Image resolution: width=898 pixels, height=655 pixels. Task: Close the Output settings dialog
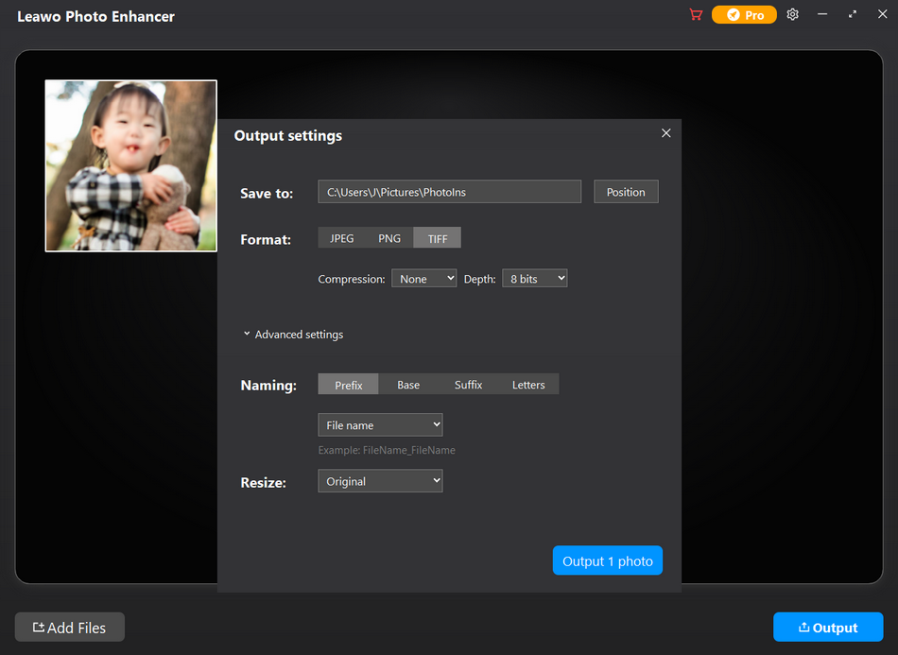[x=666, y=133]
